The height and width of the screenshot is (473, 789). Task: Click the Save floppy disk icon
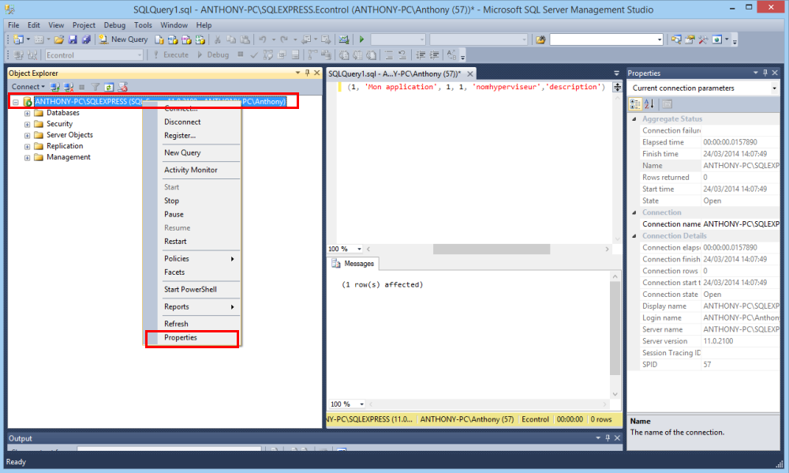pyautogui.click(x=73, y=39)
